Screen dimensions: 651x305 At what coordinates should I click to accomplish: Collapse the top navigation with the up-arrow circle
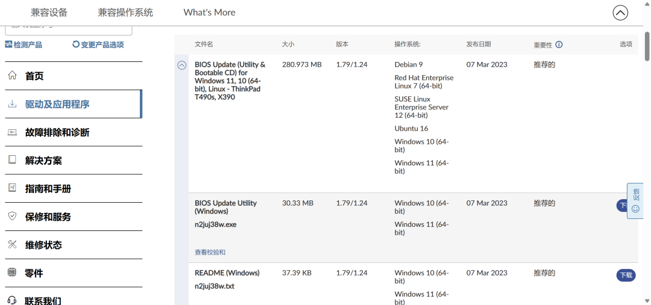click(x=620, y=13)
